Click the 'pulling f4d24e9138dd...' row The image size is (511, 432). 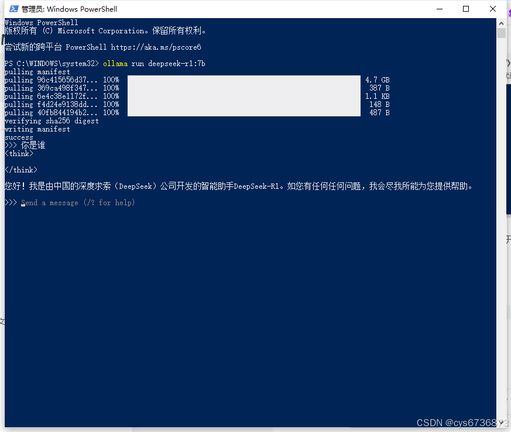click(x=197, y=104)
